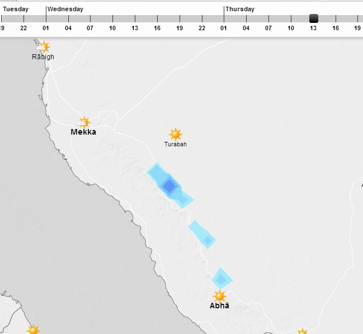This screenshot has width=363, height=334.
Task: Set timeline to Tuesday 22
Action: pyautogui.click(x=23, y=28)
